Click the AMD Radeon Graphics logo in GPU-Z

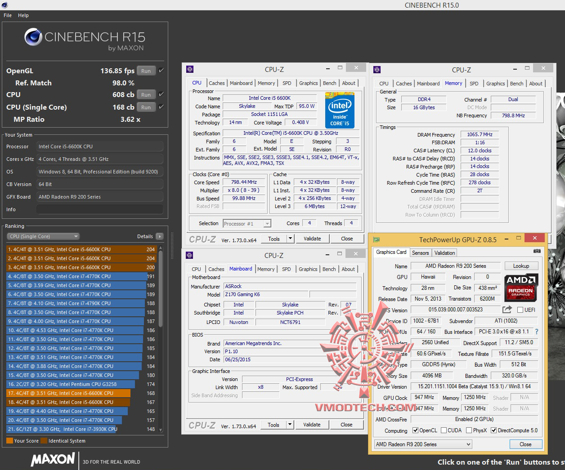tap(521, 288)
